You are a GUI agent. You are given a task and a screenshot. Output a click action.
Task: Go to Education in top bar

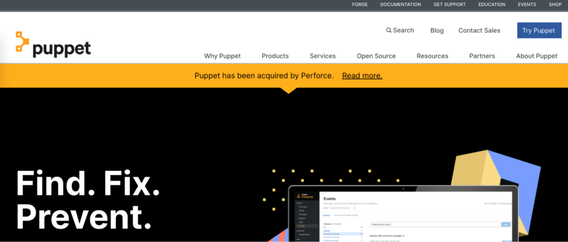(x=492, y=4)
